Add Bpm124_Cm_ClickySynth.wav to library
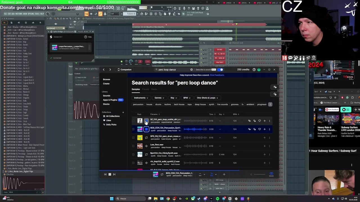 tap(264, 155)
